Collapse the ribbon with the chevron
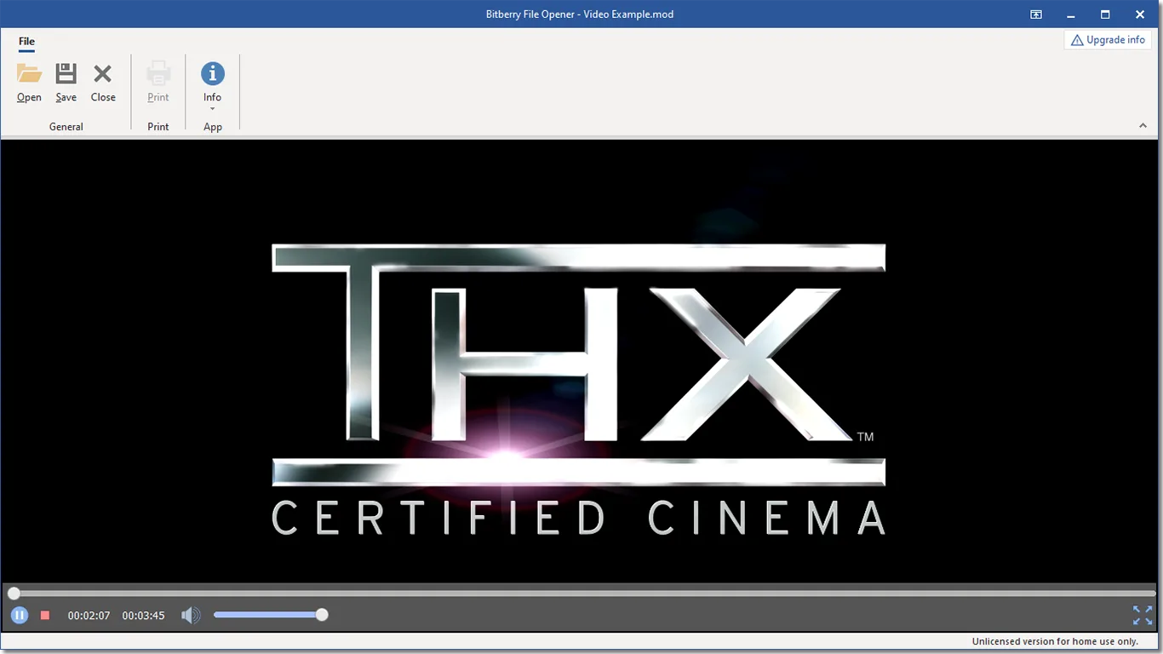The width and height of the screenshot is (1163, 654). [1143, 126]
